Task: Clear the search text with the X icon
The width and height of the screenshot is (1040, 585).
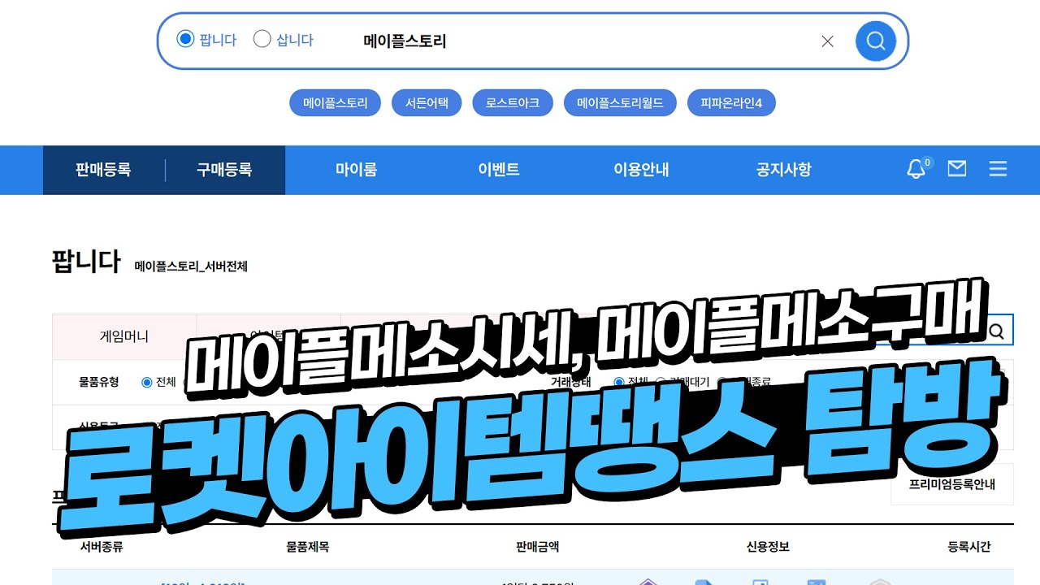Action: 827,41
